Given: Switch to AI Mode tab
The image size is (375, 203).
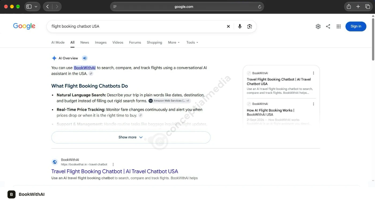Looking at the screenshot, I should coord(58,42).
